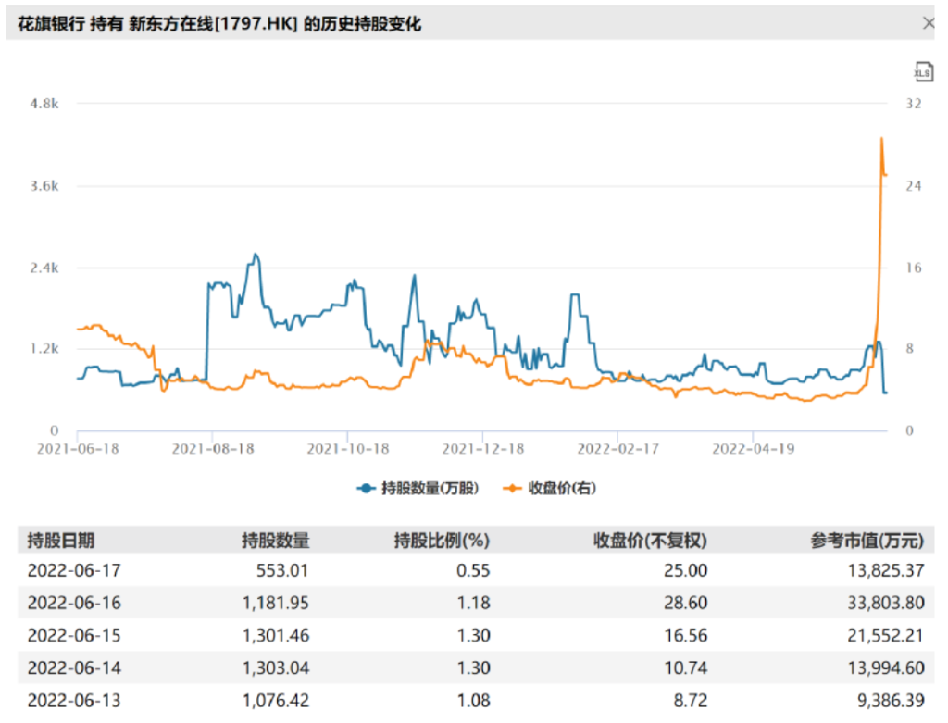Click closing price 8.72
Screen dimensions: 948x723
click(x=691, y=701)
